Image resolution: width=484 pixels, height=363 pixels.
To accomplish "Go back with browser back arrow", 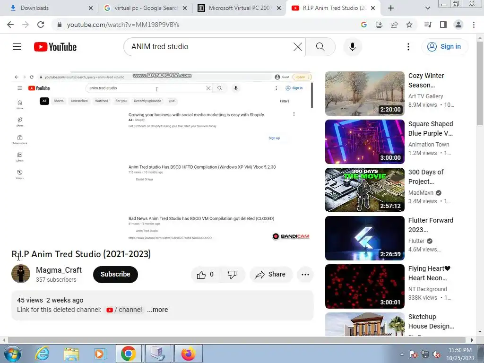I will (x=10, y=25).
